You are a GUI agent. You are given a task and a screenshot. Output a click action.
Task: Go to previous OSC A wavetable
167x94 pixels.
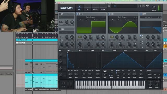pos(103,17)
